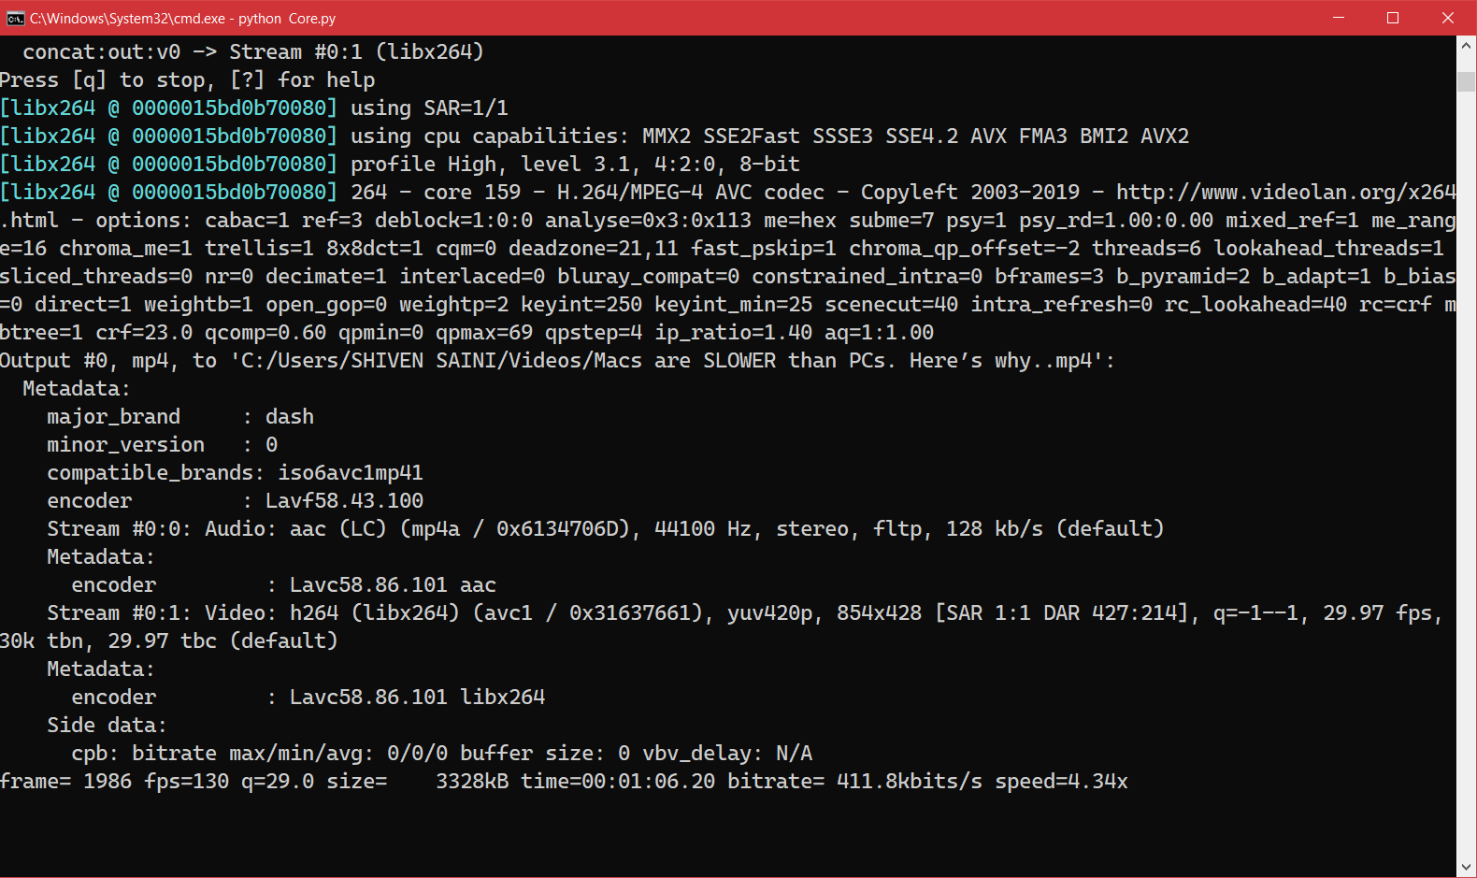Click the 'frame= 1986' progress text
Screen dimensions: 1477x878
click(x=65, y=781)
